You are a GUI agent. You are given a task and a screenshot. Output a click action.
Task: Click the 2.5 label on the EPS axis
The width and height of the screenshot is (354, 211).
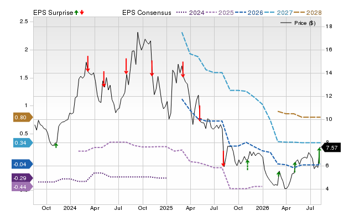click(x=24, y=22)
